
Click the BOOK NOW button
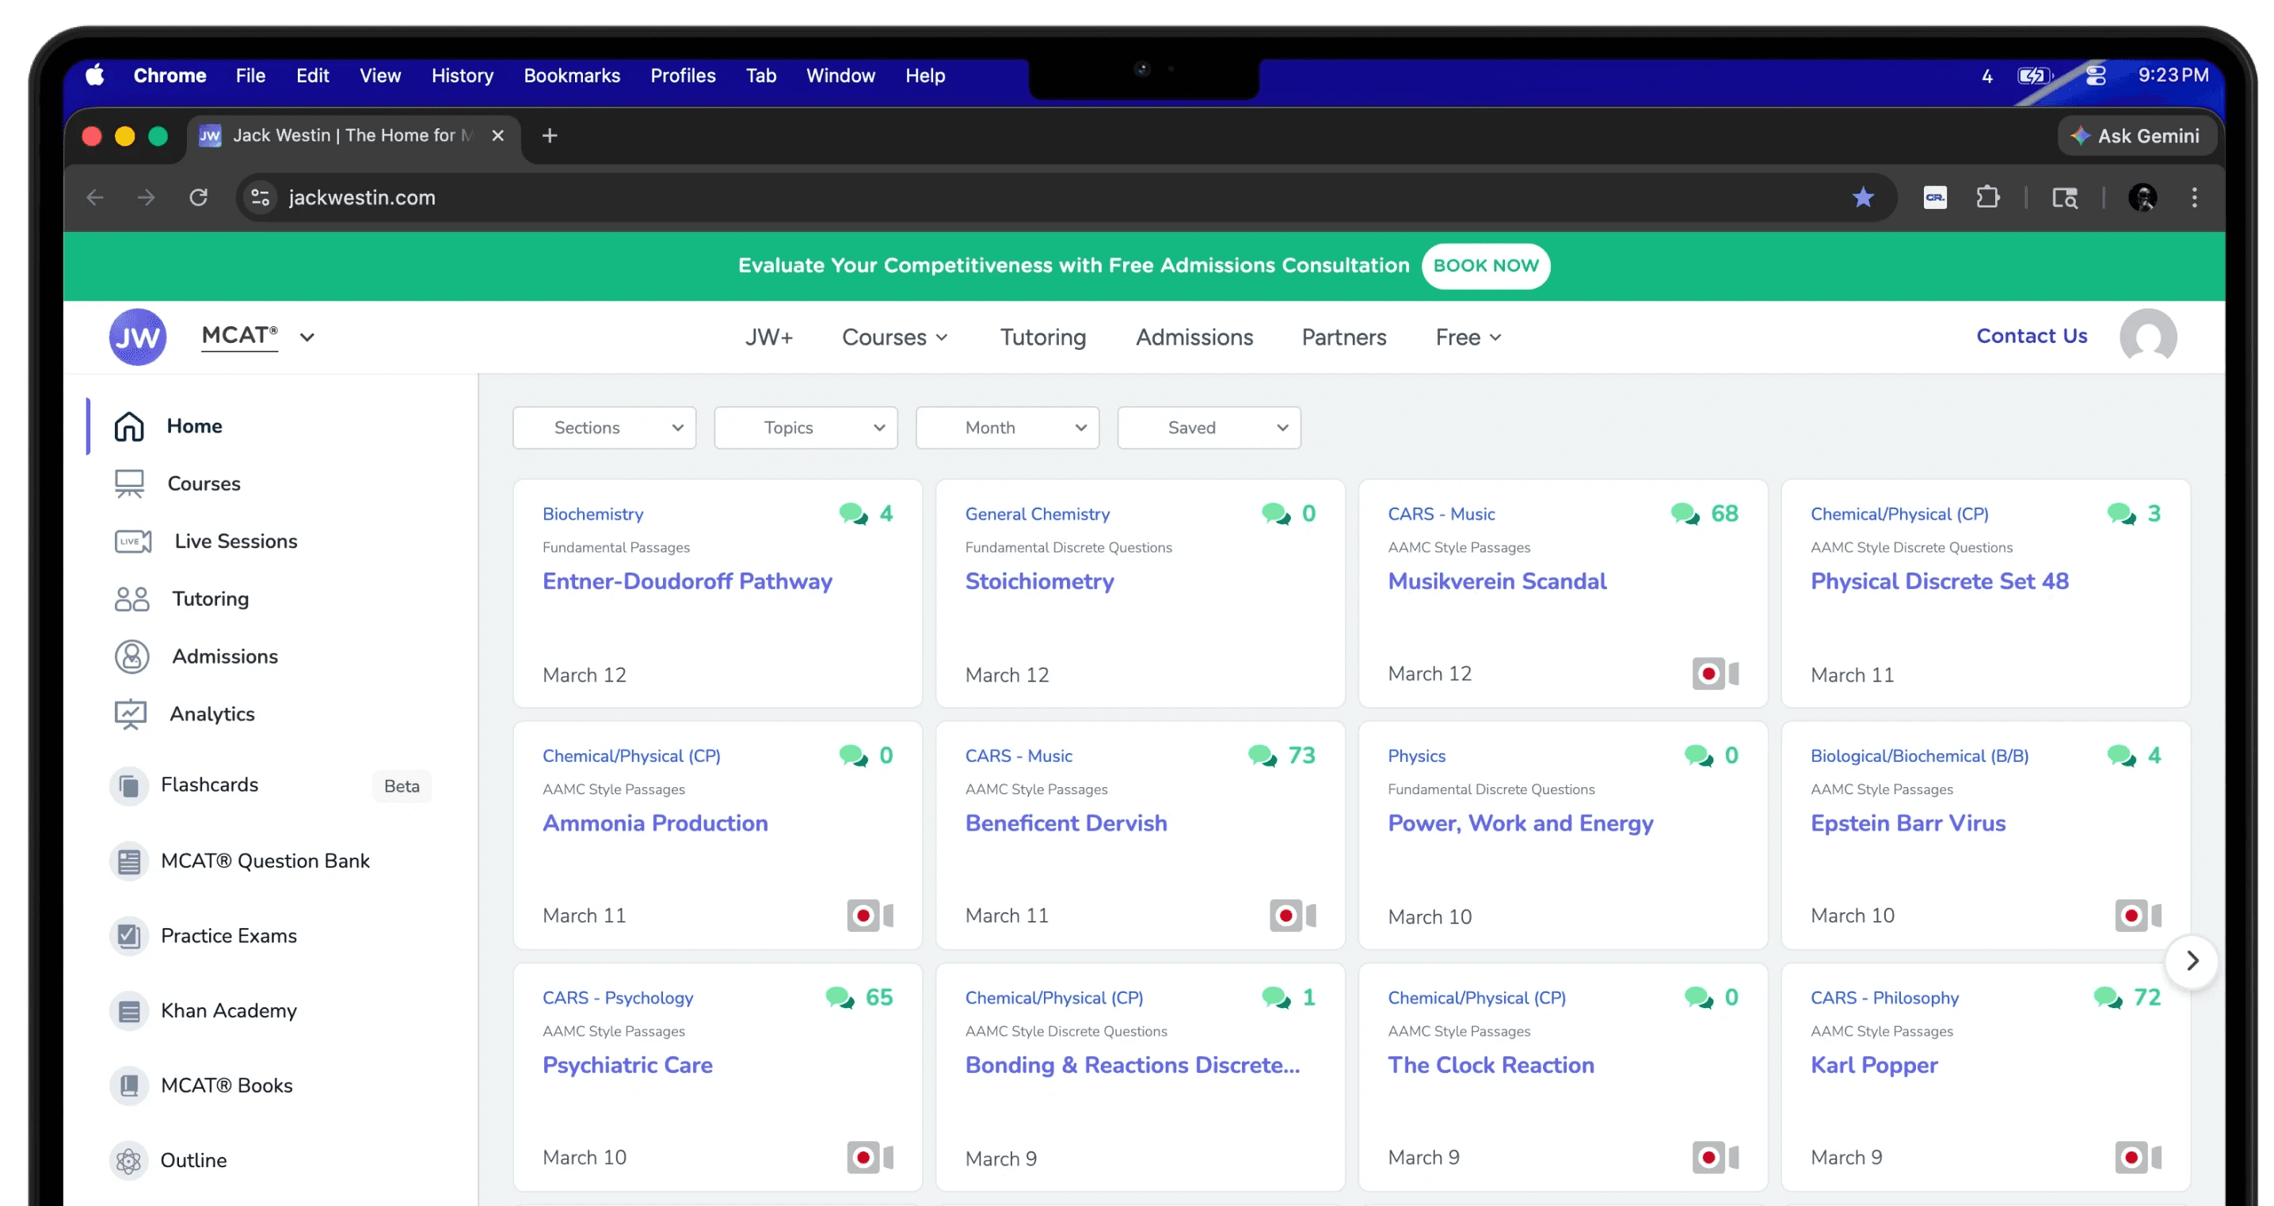pos(1485,265)
